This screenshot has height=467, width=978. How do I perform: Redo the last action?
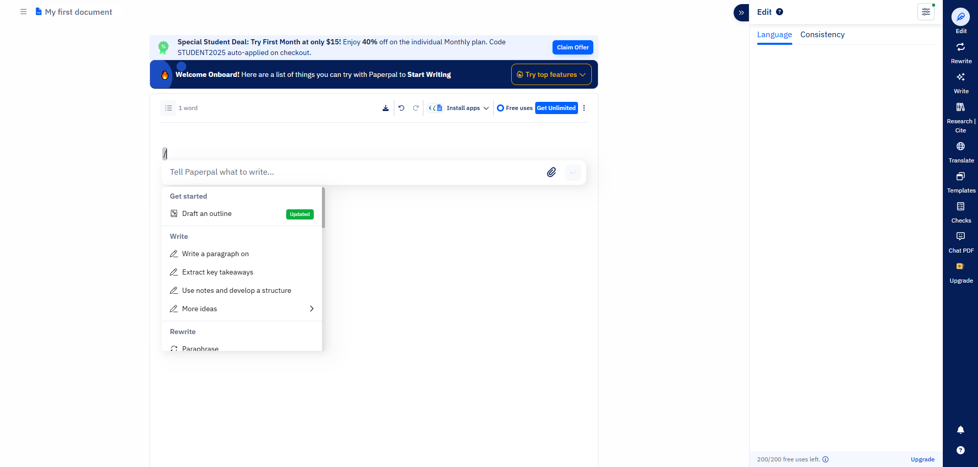[x=416, y=108]
